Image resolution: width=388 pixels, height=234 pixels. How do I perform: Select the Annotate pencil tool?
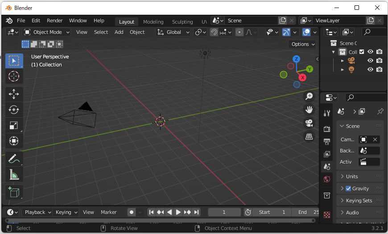tap(14, 159)
